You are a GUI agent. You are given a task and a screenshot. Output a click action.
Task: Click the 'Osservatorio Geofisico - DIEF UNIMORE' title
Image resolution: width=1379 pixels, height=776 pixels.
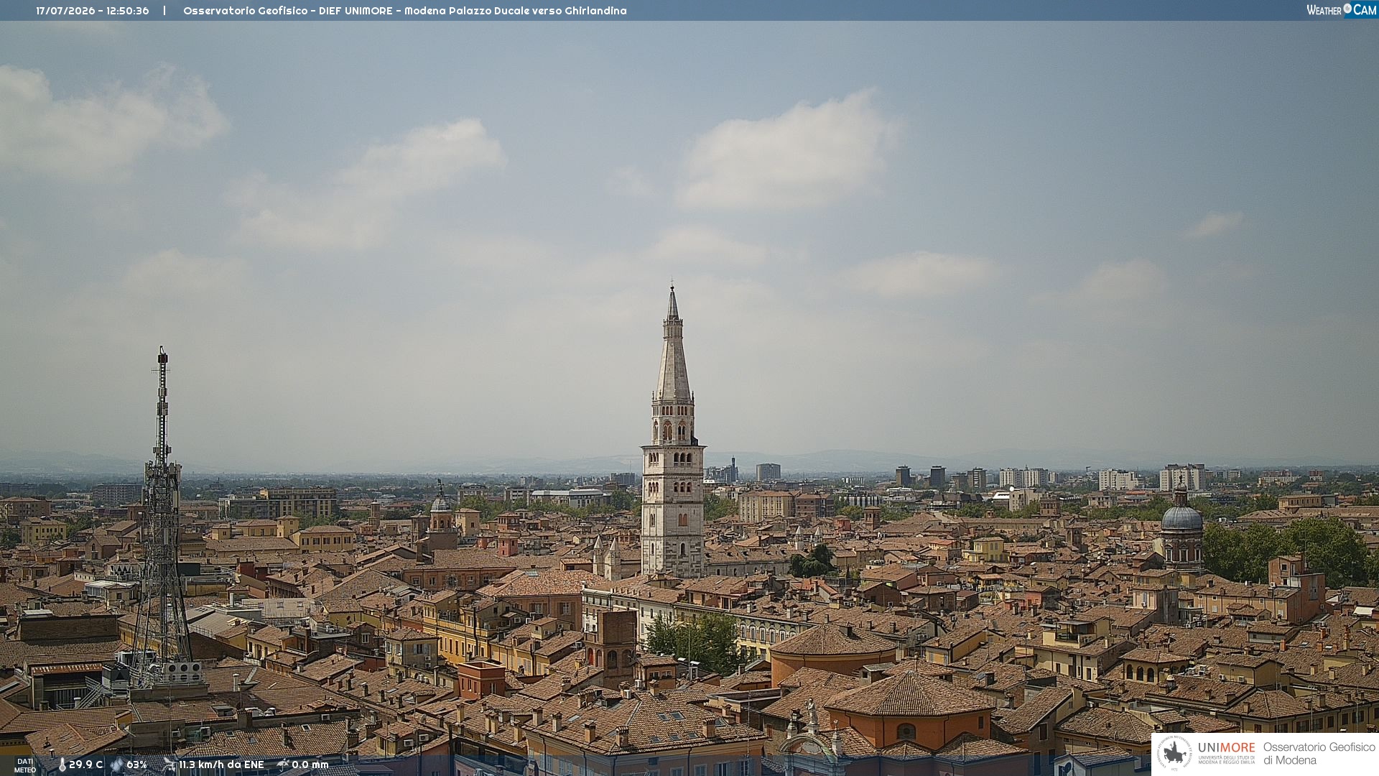point(288,11)
